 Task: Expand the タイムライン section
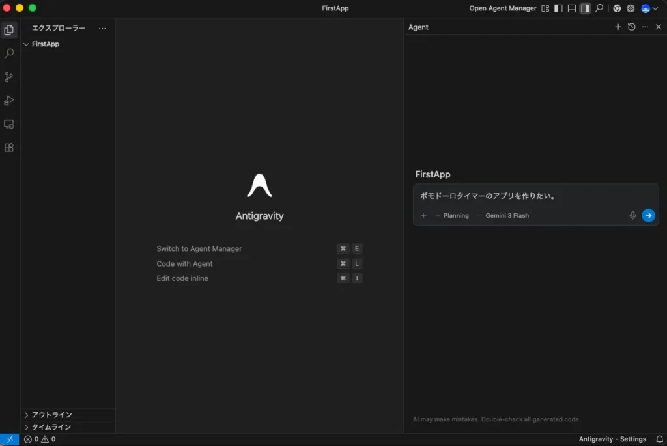(x=51, y=427)
